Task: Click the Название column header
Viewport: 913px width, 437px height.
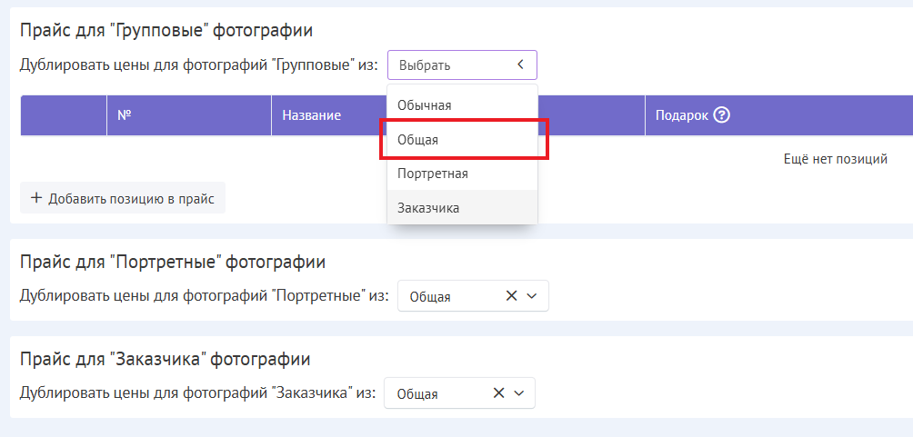Action: tap(311, 115)
